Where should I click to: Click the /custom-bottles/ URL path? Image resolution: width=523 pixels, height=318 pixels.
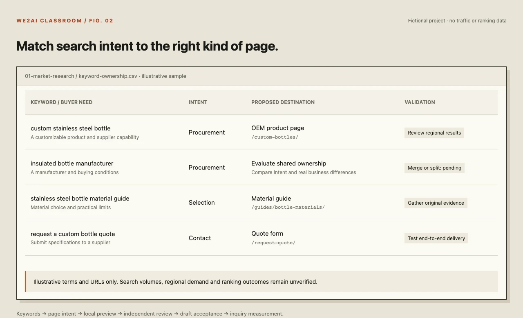[x=275, y=137]
